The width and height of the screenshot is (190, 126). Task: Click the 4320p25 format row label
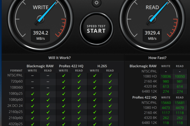point(16,124)
